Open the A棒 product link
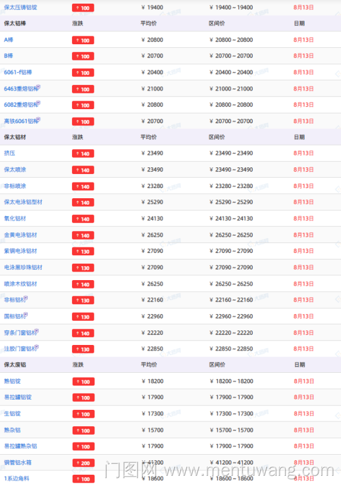 [8, 40]
